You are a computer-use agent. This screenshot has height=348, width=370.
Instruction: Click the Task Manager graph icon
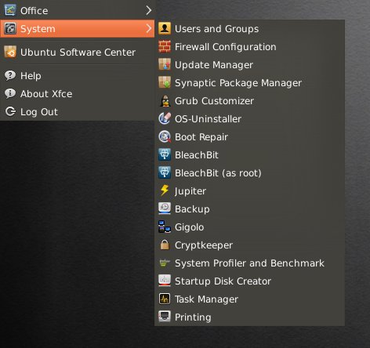click(165, 299)
